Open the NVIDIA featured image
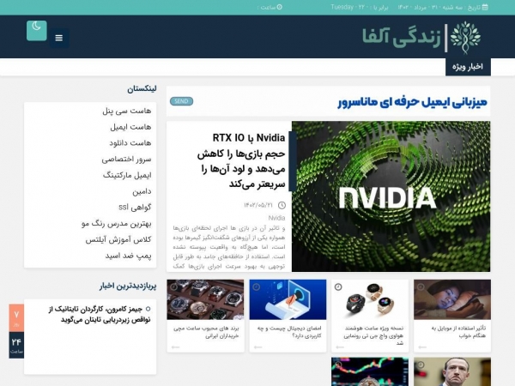Viewport: 515px width, 386px height. [x=391, y=196]
